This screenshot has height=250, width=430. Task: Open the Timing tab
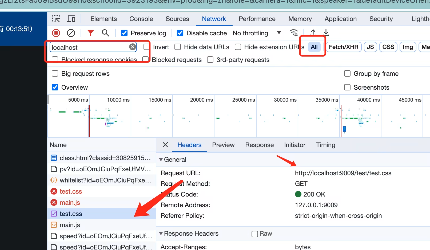325,145
